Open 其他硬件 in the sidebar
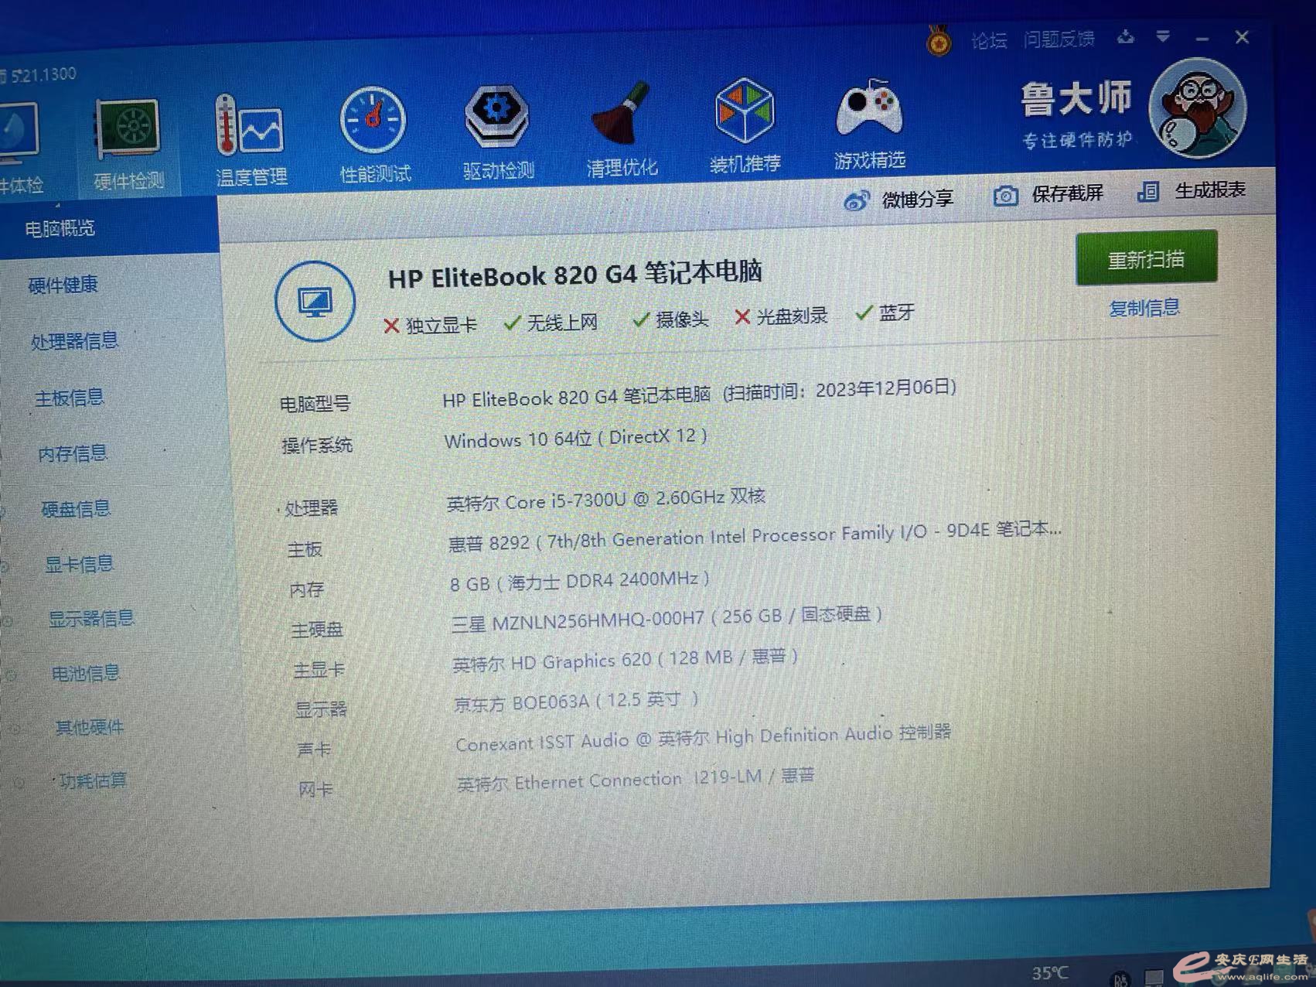The width and height of the screenshot is (1316, 987). click(x=90, y=727)
